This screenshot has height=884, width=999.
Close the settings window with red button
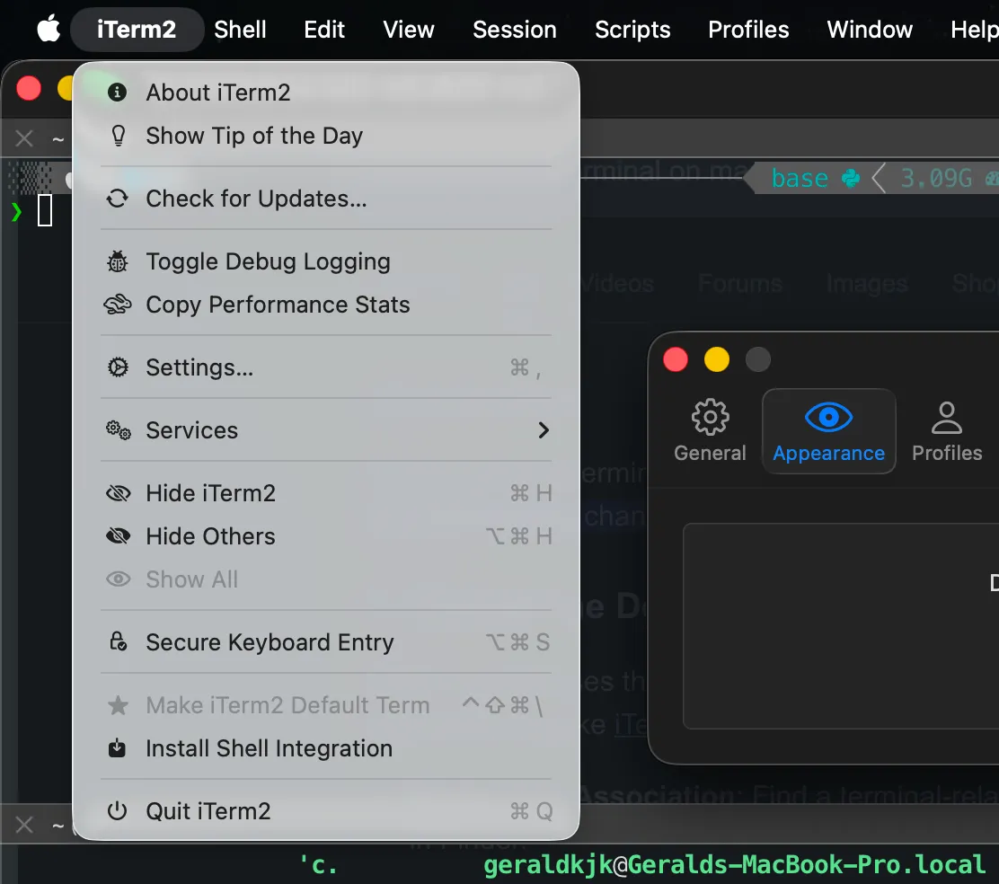(x=676, y=359)
